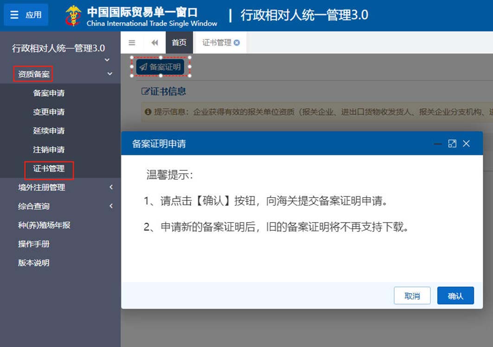Expand the 资质备案 menu item
Screen dimensions: 493x347
pos(33,74)
